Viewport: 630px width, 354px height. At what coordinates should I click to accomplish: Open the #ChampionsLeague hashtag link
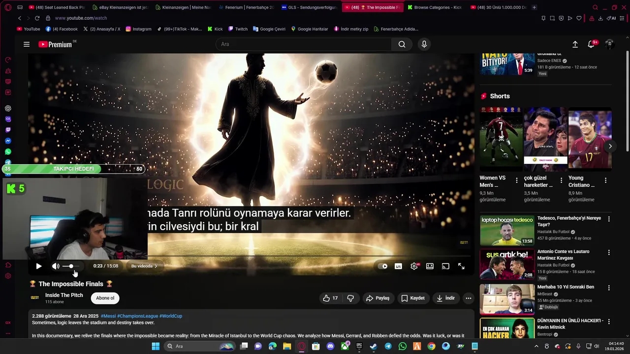click(x=137, y=316)
